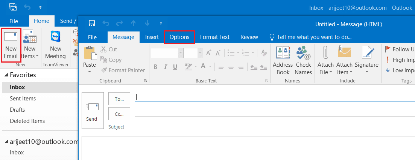The image size is (415, 160).
Task: Click the Clear All Formatting icon
Action: (x=264, y=53)
